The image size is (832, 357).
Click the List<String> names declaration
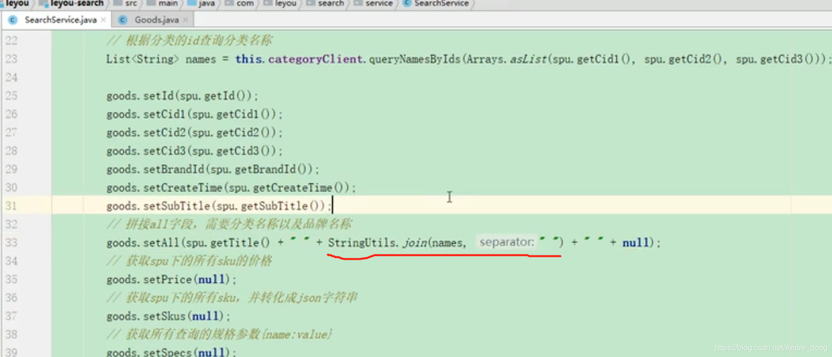tap(161, 59)
